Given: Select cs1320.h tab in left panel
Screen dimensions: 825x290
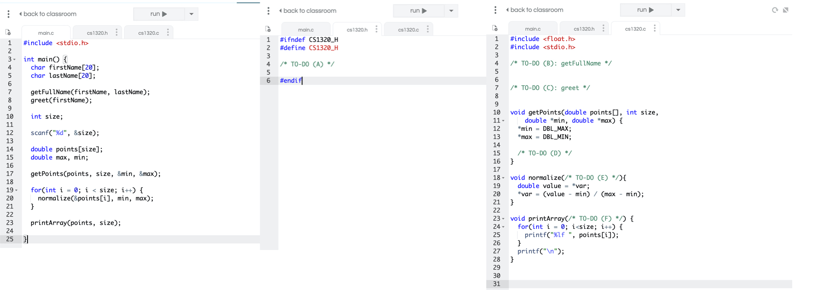Looking at the screenshot, I should pyautogui.click(x=97, y=33).
